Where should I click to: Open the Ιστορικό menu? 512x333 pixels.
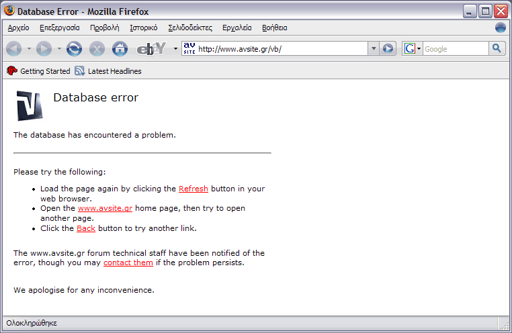(x=144, y=28)
